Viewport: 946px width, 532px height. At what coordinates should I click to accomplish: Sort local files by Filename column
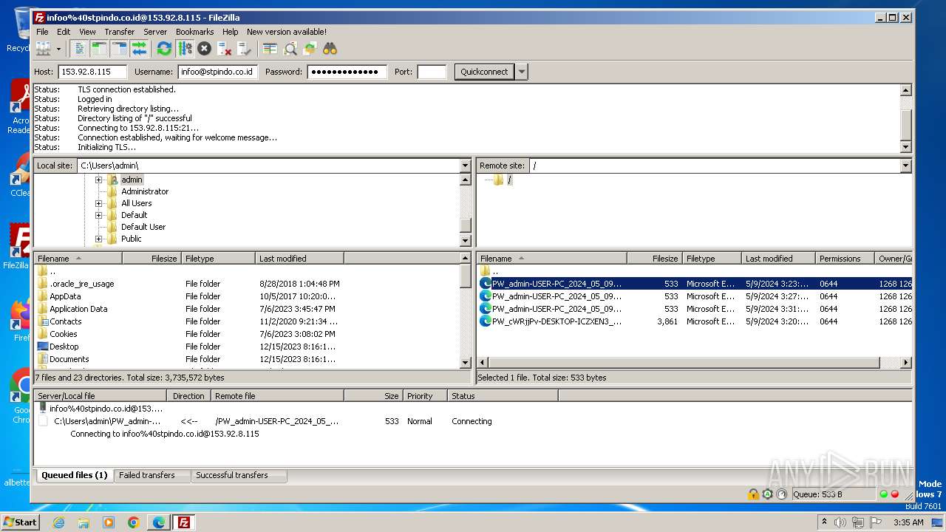tap(78, 259)
